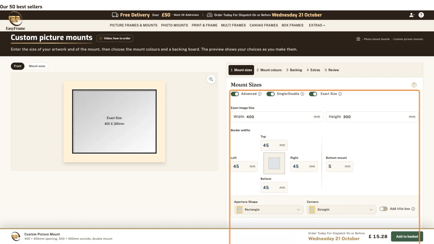This screenshot has height=244, width=434.
Task: Click the magnifier zoom icon on preview
Action: point(211,79)
